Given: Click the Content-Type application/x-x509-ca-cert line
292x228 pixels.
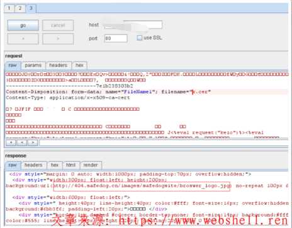Looking at the screenshot, I should [x=68, y=98].
